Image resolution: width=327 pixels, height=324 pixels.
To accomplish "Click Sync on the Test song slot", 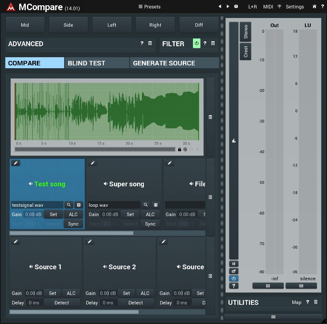I will coord(73,224).
